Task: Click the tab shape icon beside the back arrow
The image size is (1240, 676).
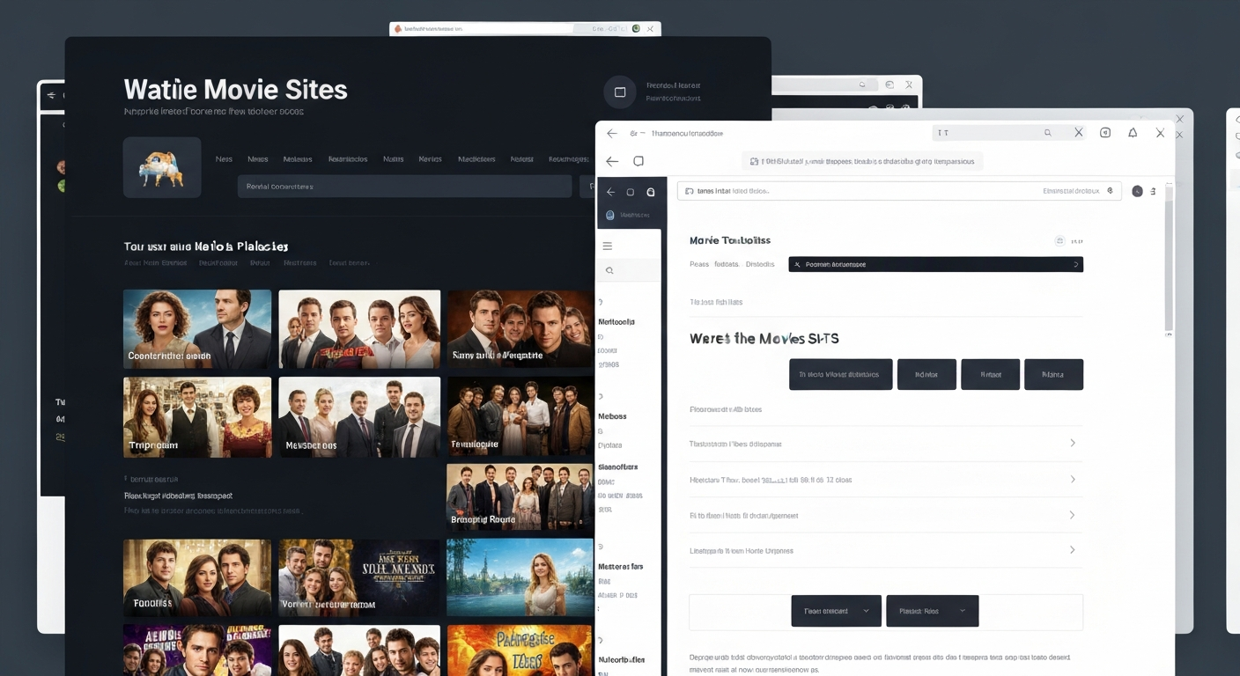Action: [638, 161]
